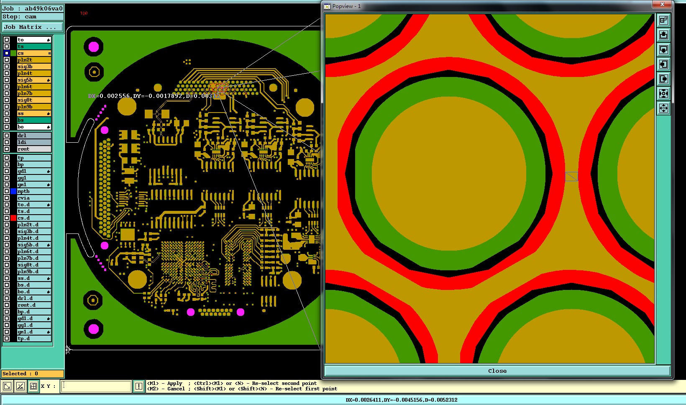Select layer tp.d in the layer list
The height and width of the screenshot is (405, 686).
pos(34,338)
